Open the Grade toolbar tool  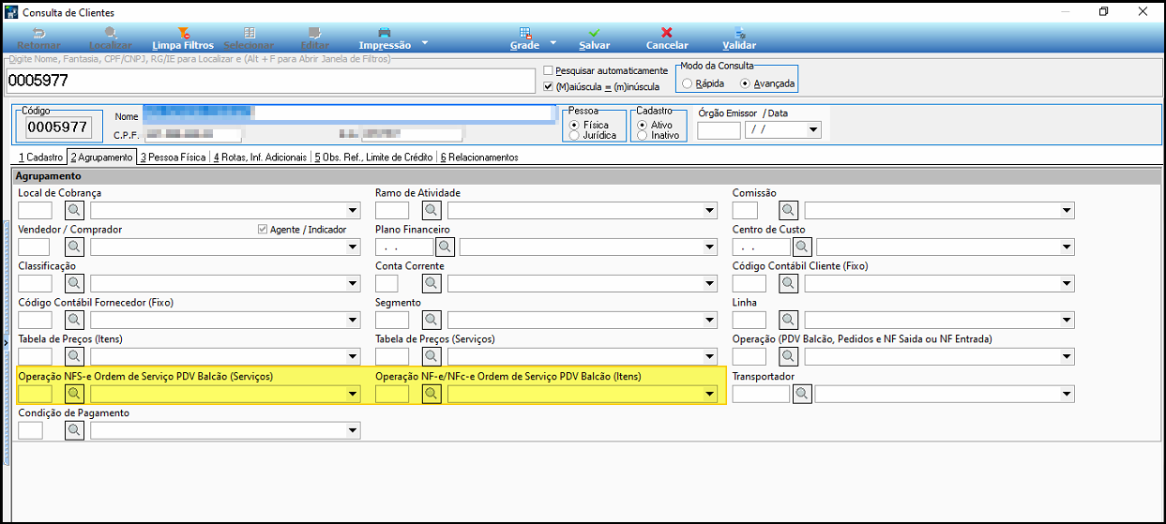(x=524, y=38)
